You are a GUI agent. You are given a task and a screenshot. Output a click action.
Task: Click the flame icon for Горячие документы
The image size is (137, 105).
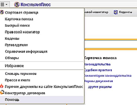[2, 86]
